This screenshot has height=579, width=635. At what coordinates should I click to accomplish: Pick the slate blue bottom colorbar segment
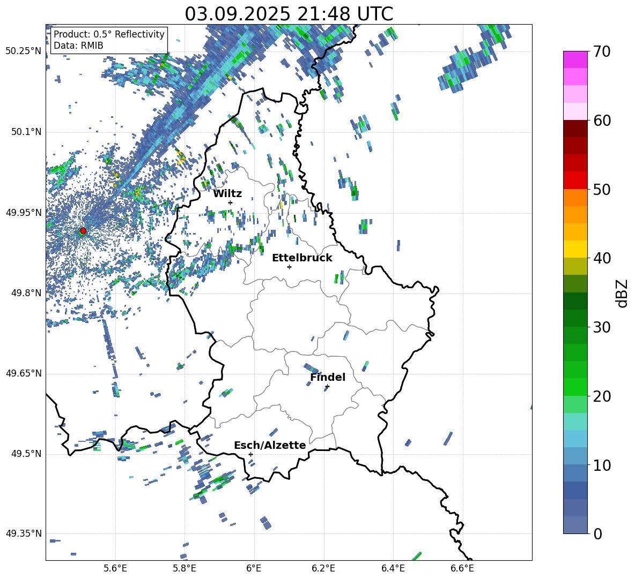575,525
